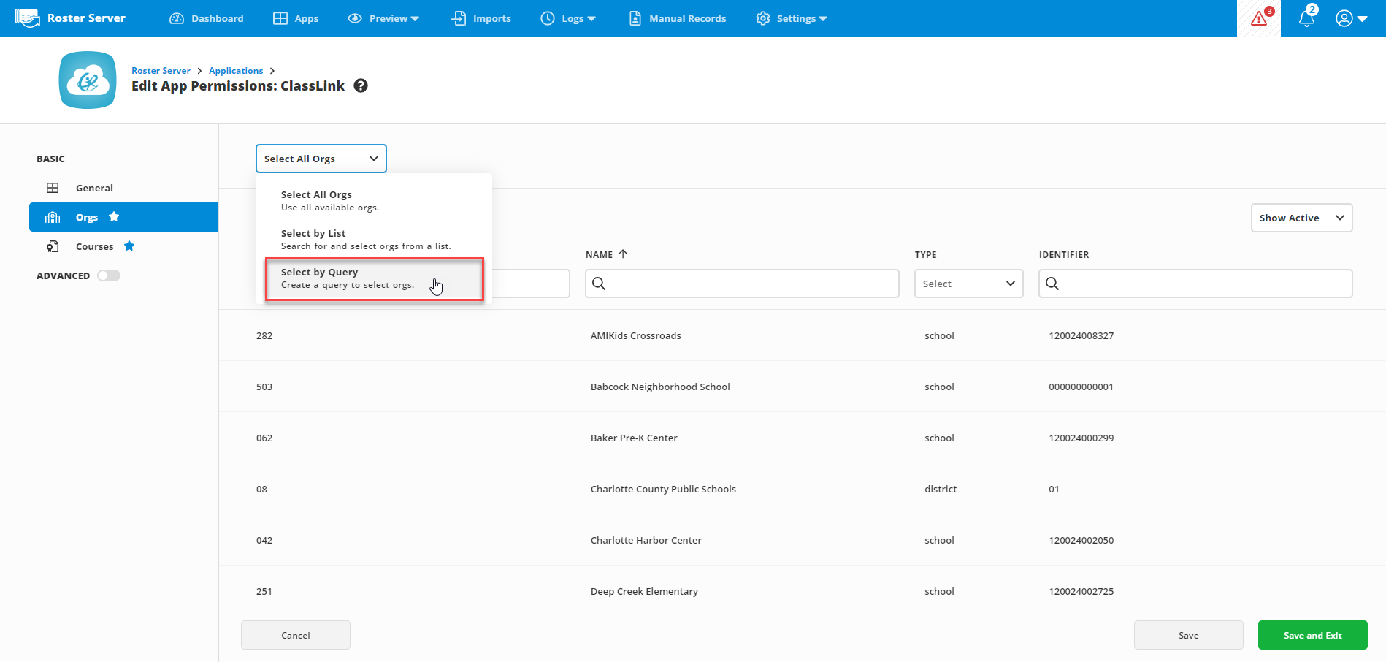Click the ClassLink cloud app logo
Image resolution: width=1386 pixels, height=662 pixels.
[88, 80]
